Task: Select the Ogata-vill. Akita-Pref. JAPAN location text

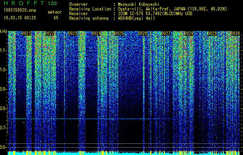Action: click(172, 9)
